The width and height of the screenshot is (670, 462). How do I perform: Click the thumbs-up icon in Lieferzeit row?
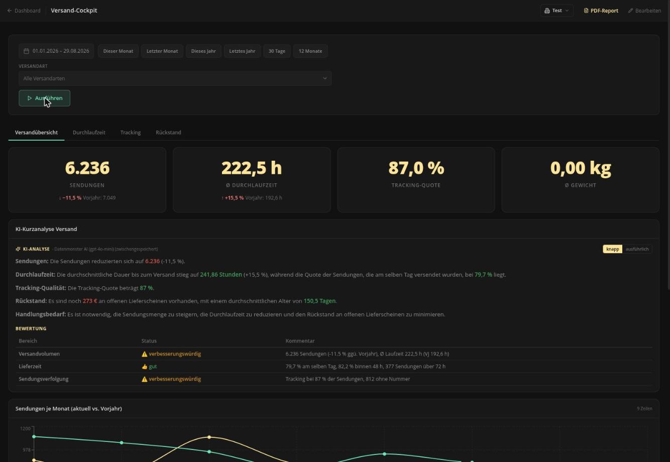(145, 367)
